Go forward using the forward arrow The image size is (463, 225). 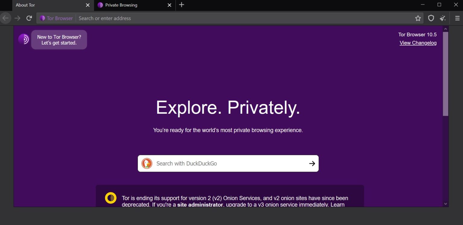click(17, 18)
